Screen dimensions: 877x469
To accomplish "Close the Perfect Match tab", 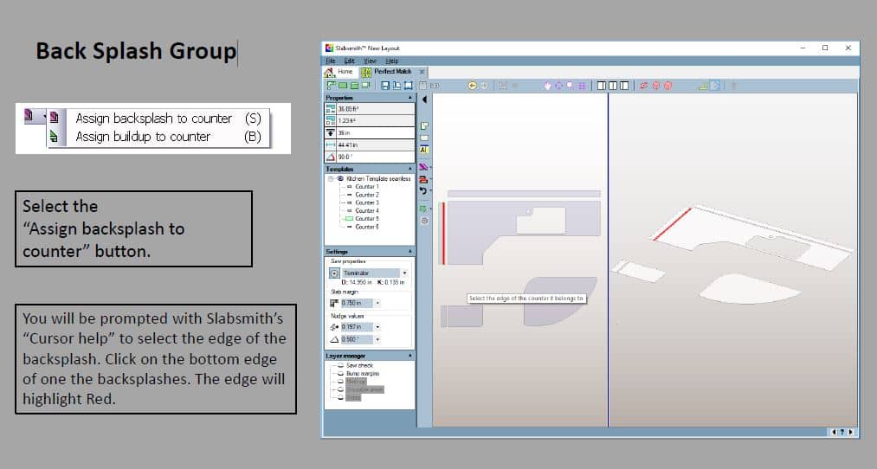I will pos(422,72).
